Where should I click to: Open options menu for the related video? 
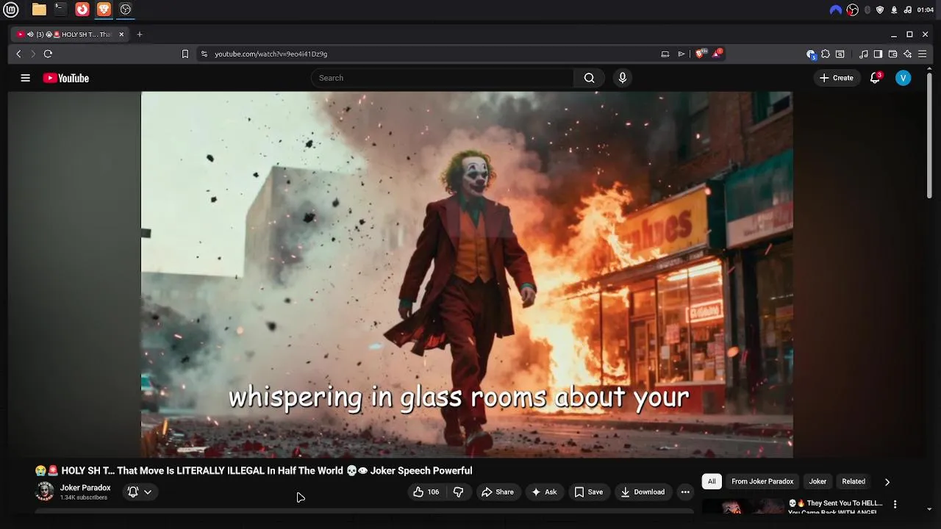coord(895,504)
